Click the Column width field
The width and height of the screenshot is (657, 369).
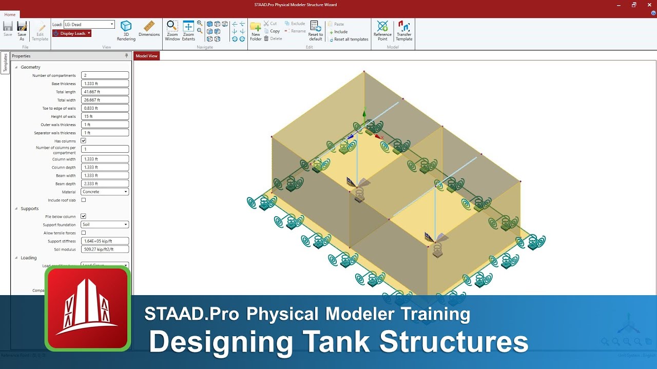coord(105,159)
